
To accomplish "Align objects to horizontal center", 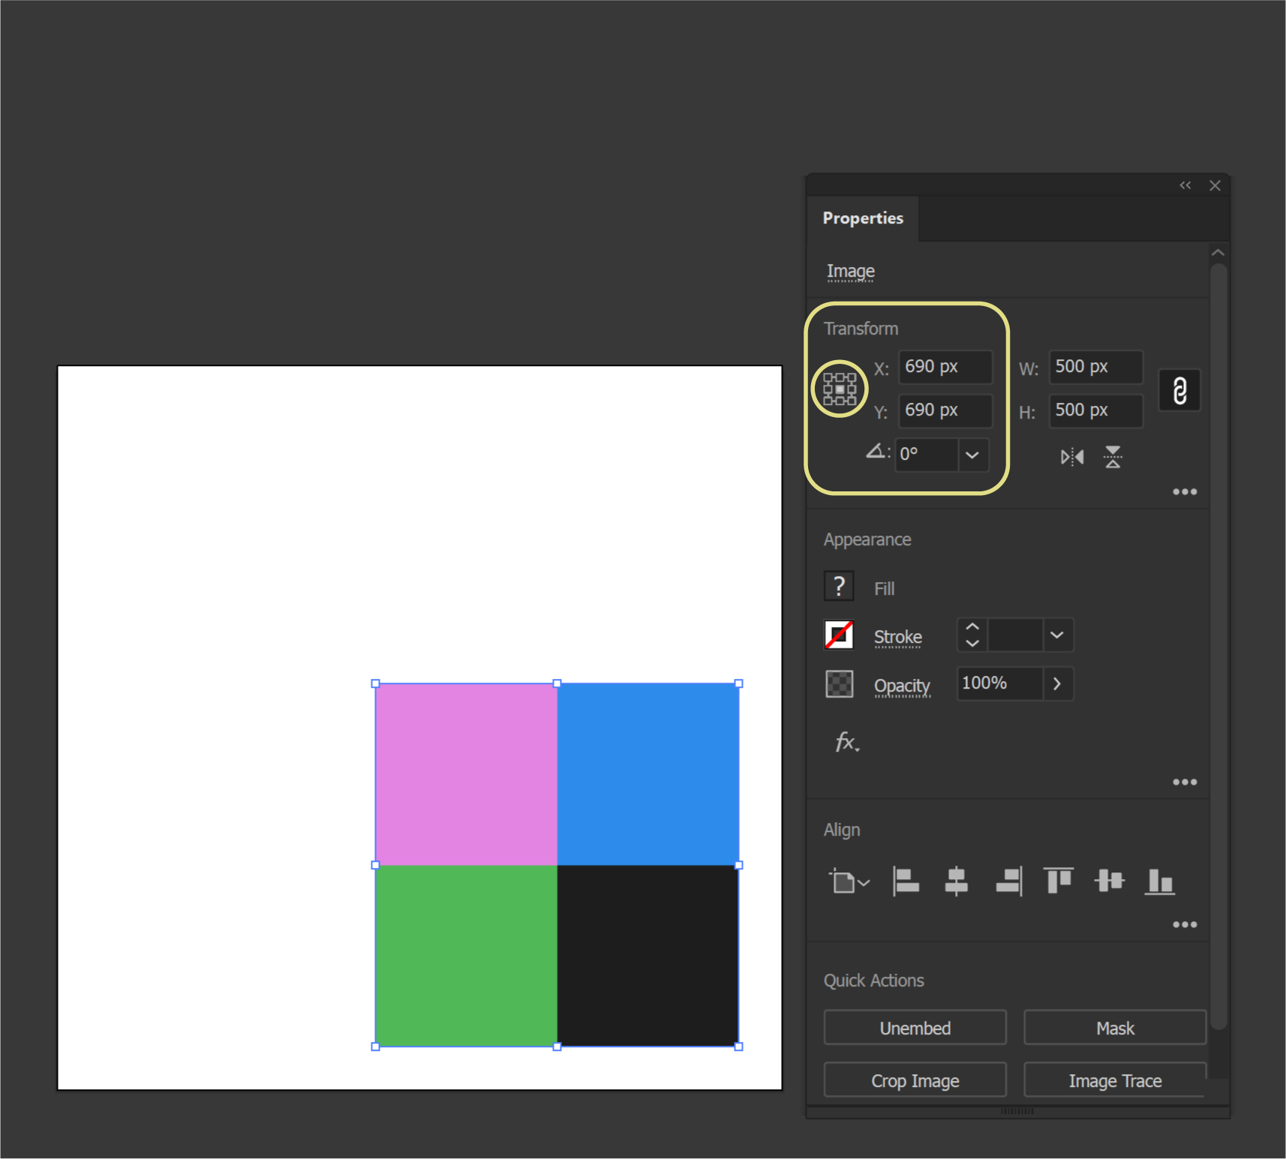I will coord(956,881).
